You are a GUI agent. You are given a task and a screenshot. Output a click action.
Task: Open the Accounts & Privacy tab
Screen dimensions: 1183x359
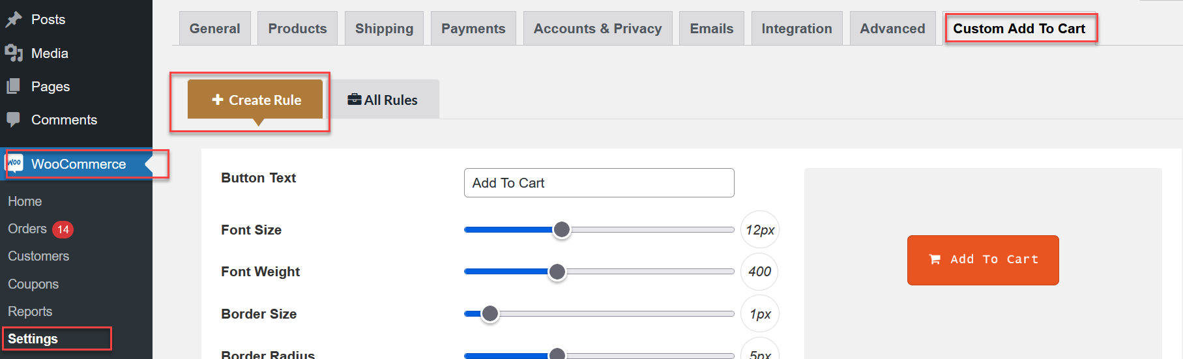(598, 29)
